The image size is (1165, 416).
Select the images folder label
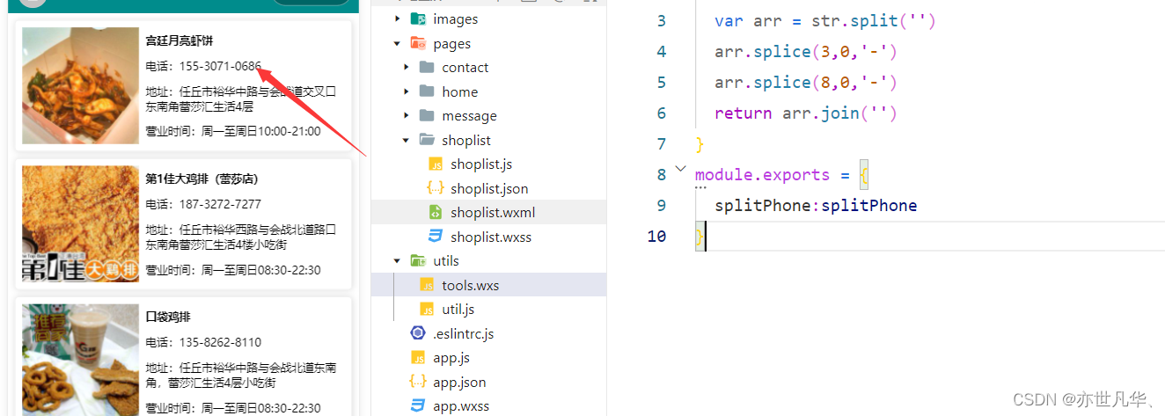pos(456,18)
